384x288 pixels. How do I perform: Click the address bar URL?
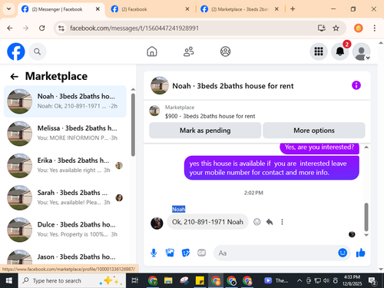tap(134, 28)
